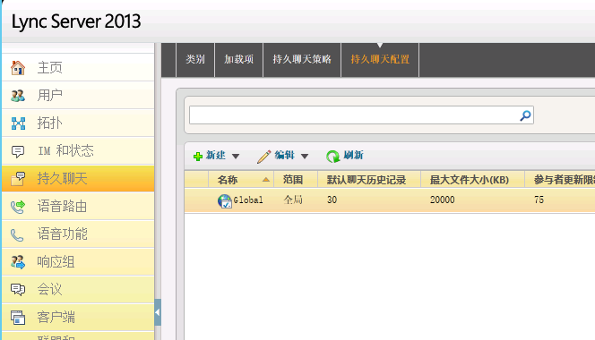Viewport: 595px width, 340px height.
Task: Click the users icon beside 用户
Action: (x=17, y=96)
